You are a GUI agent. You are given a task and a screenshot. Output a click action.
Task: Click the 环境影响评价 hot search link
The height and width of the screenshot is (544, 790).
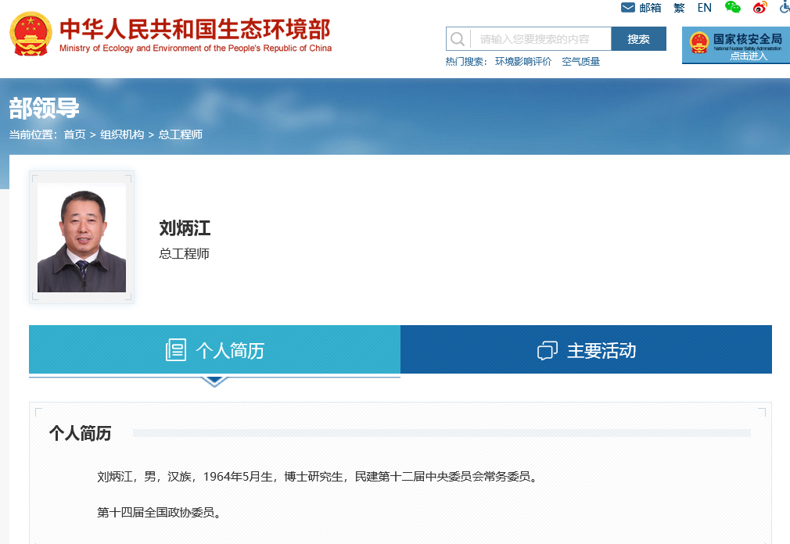(523, 62)
